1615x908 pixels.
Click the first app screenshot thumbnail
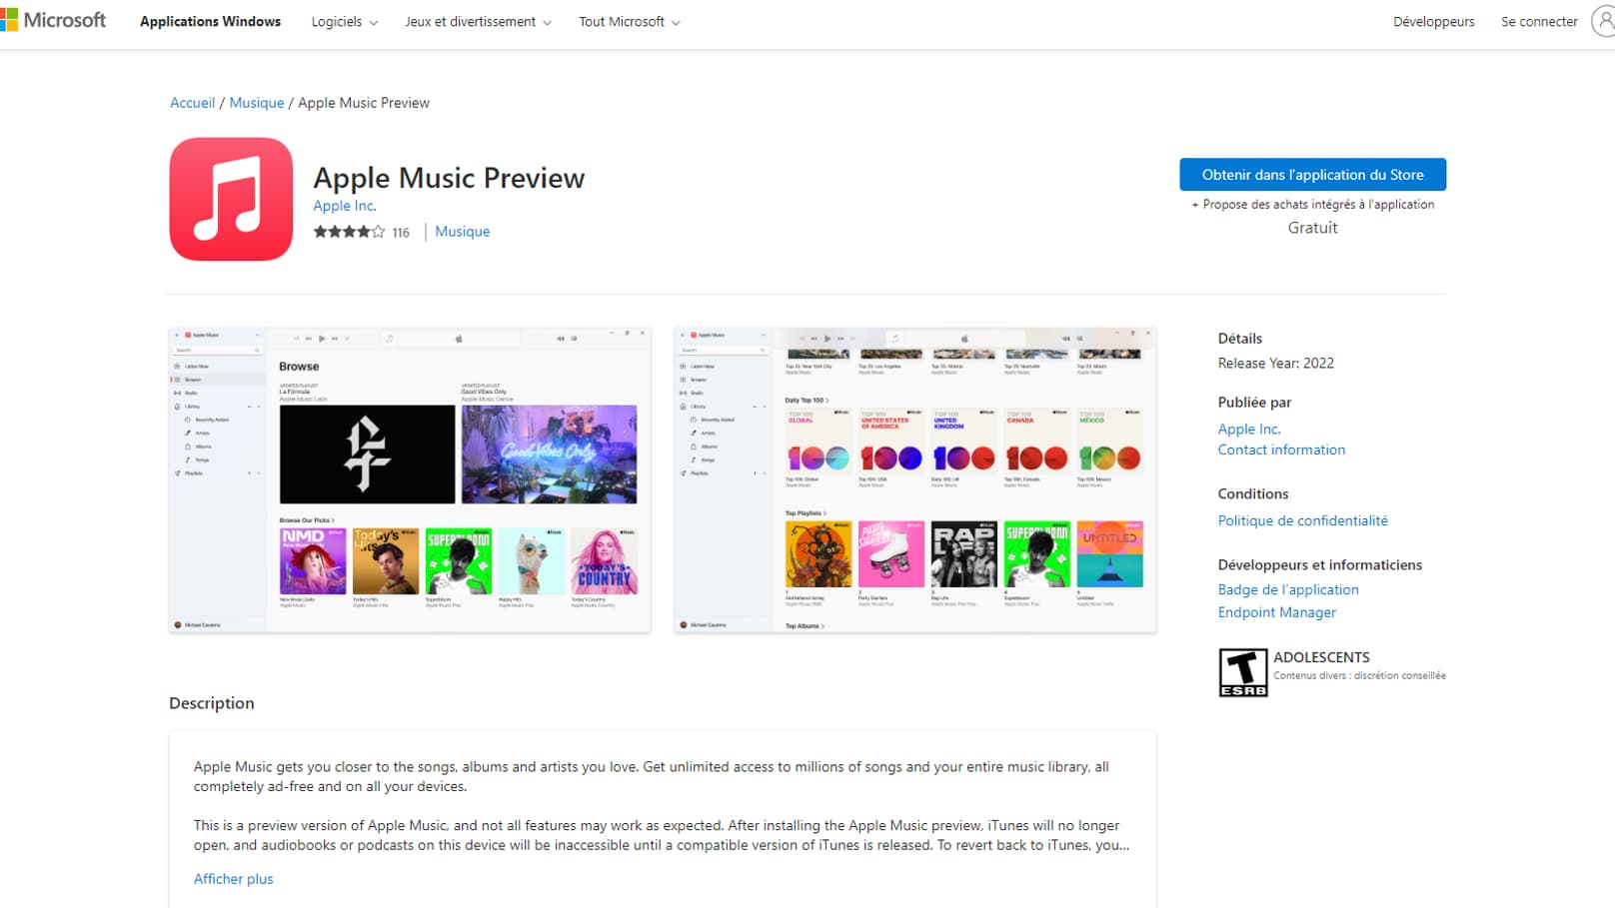pos(410,479)
